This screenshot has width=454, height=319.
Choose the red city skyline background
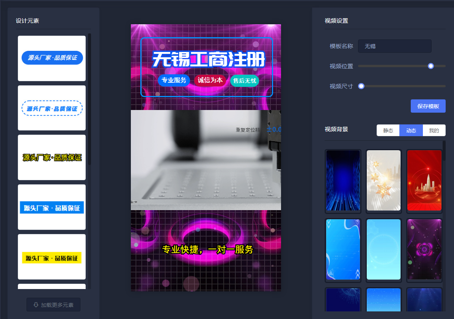click(424, 180)
